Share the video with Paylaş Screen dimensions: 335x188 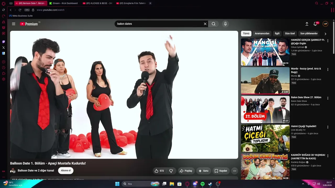click(x=186, y=171)
